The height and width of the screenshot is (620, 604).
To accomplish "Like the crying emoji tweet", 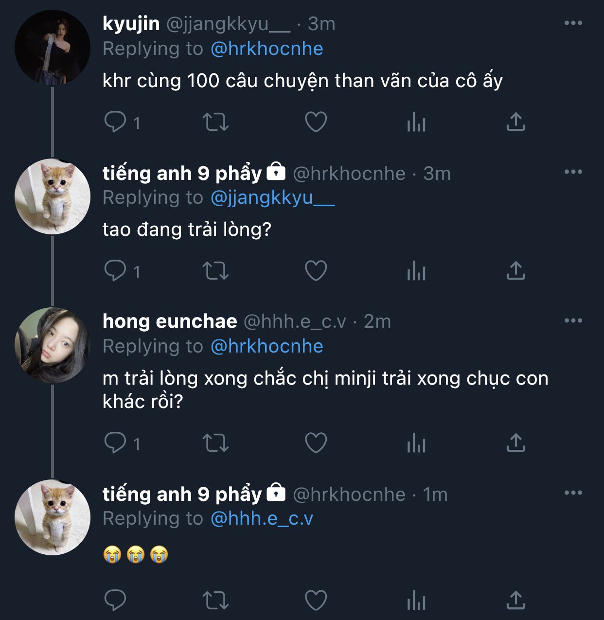I will (316, 601).
